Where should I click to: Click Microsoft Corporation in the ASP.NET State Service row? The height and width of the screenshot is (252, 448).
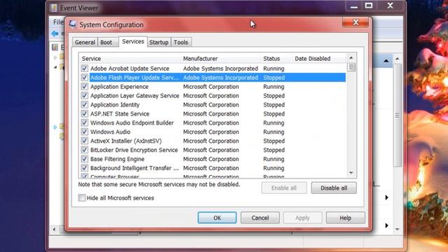point(211,113)
